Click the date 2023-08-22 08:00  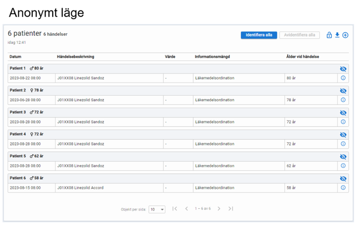[25, 78]
